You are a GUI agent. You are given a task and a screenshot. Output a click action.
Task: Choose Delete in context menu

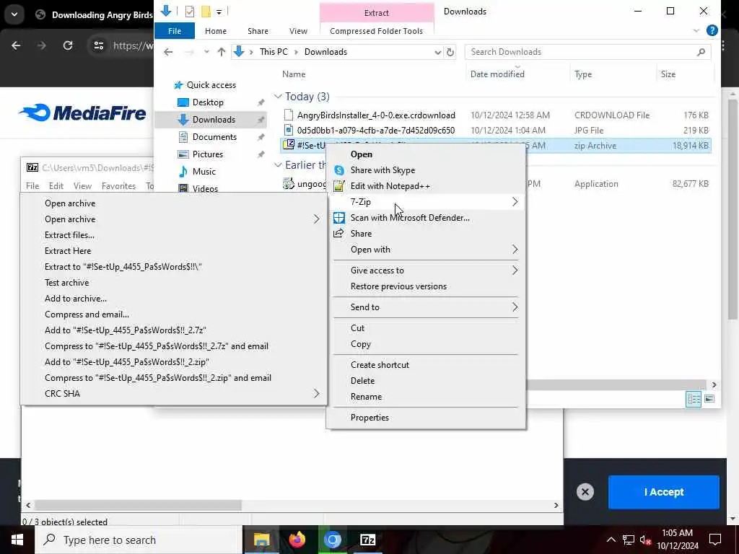click(362, 381)
